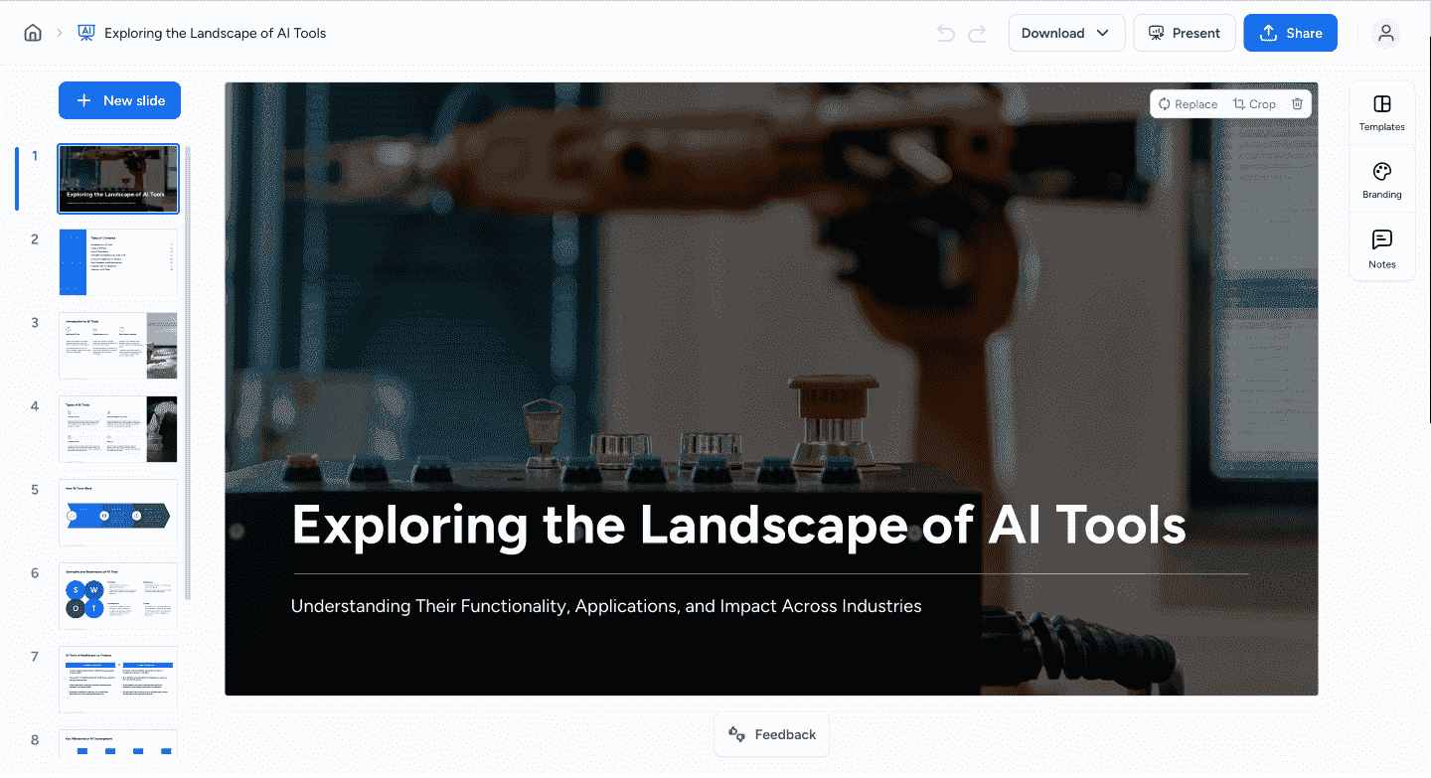Screen dimensions: 1431x778
Task: Send Feedback about the editor
Action: click(x=771, y=734)
